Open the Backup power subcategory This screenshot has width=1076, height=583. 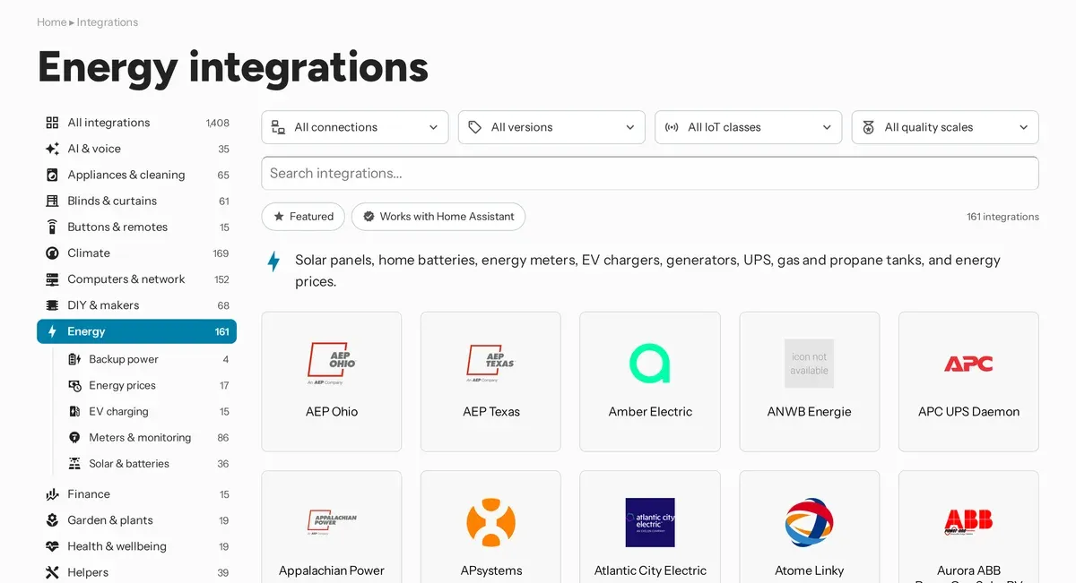(x=148, y=359)
